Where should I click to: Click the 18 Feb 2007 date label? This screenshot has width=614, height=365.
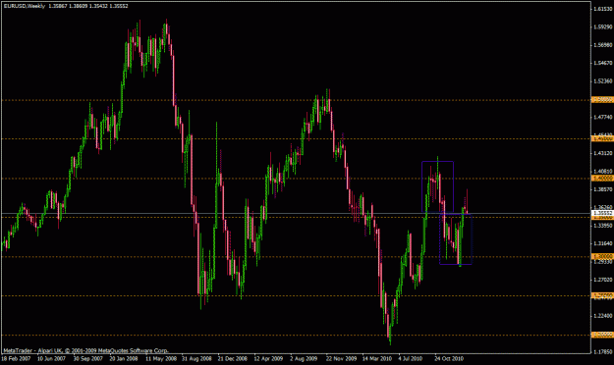pos(16,358)
